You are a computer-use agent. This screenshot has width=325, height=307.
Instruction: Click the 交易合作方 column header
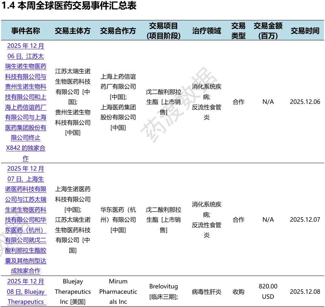(118, 31)
